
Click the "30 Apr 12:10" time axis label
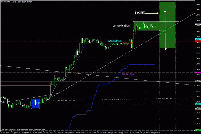pyautogui.click(x=37, y=133)
